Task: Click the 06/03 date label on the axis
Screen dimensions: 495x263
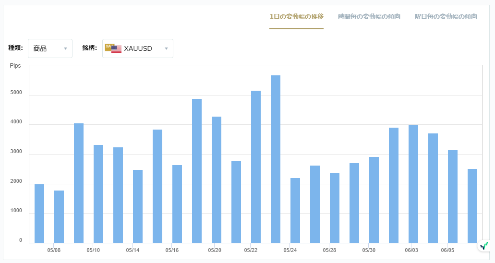Action: 411,250
